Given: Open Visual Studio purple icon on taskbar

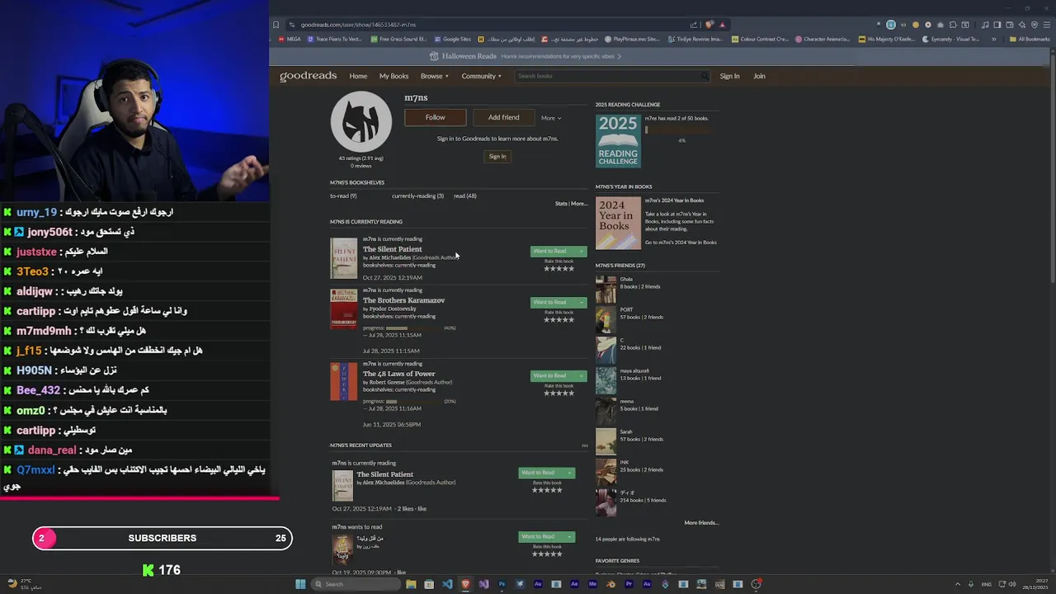Looking at the screenshot, I should tap(483, 584).
